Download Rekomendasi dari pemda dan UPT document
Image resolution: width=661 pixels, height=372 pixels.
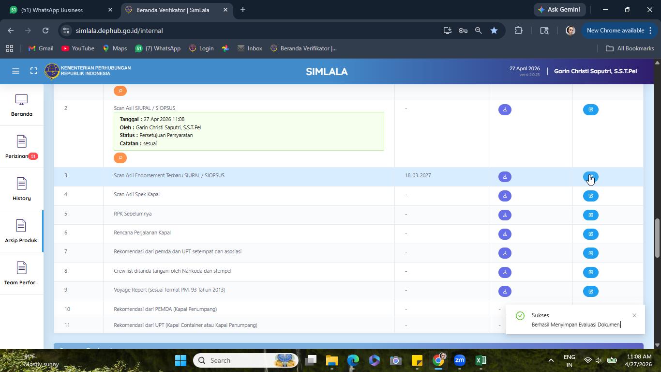tap(505, 253)
